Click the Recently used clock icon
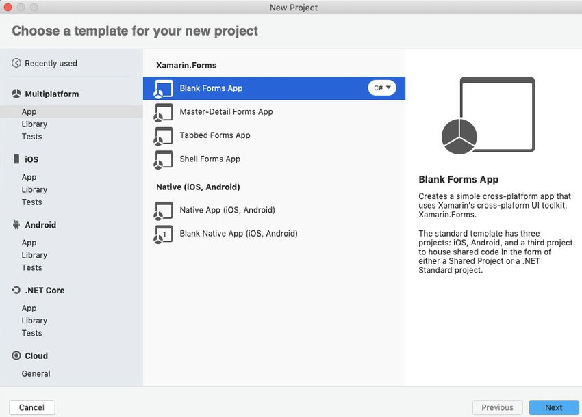The image size is (582, 417). 16,64
